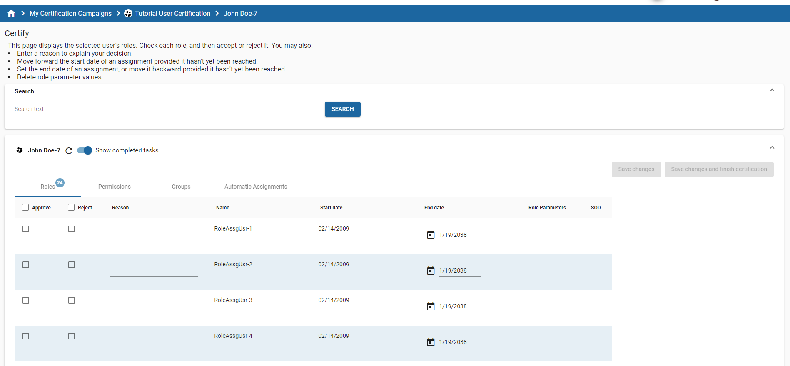Collapse the John Doe-7 panel
The width and height of the screenshot is (790, 366).
pos(772,148)
